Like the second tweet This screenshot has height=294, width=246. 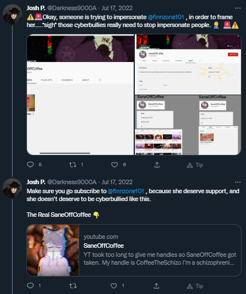(x=114, y=286)
